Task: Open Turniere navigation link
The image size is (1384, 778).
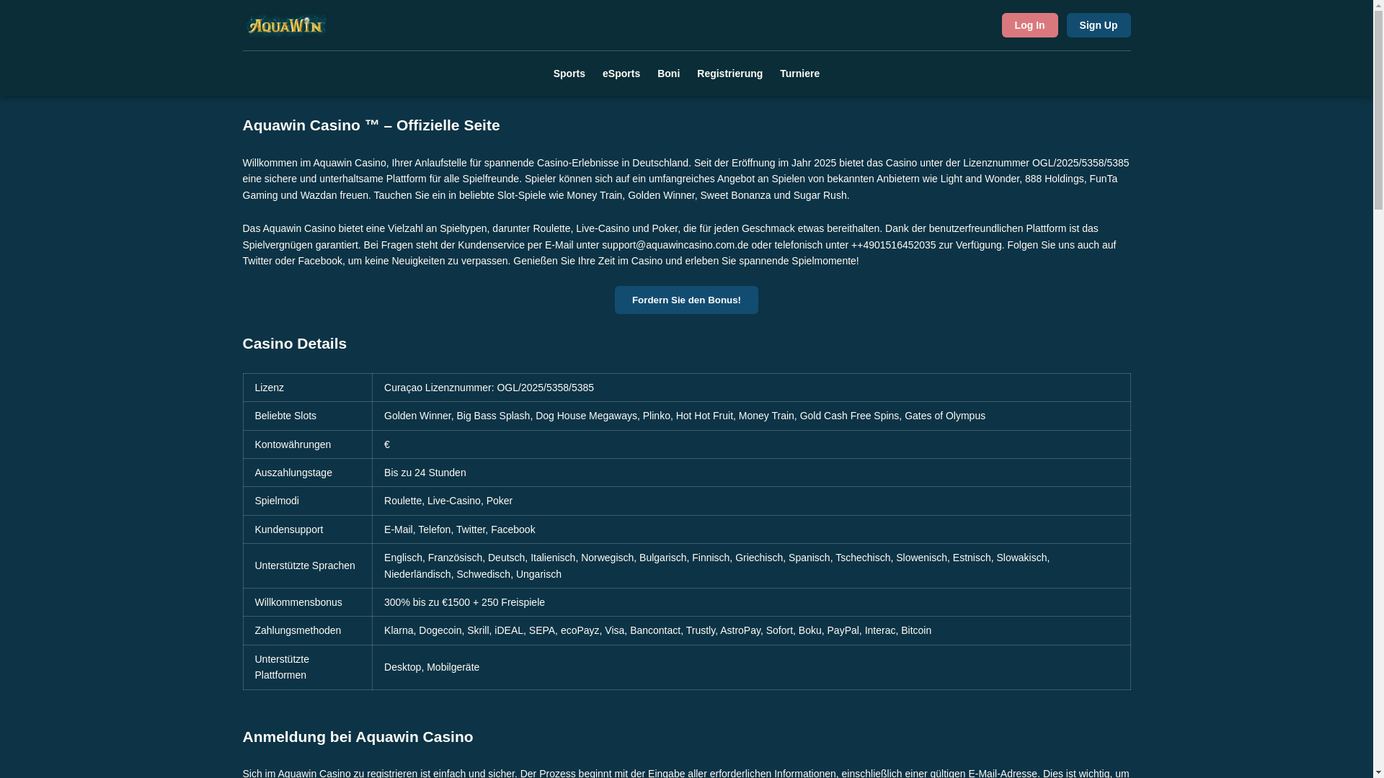Action: click(799, 73)
